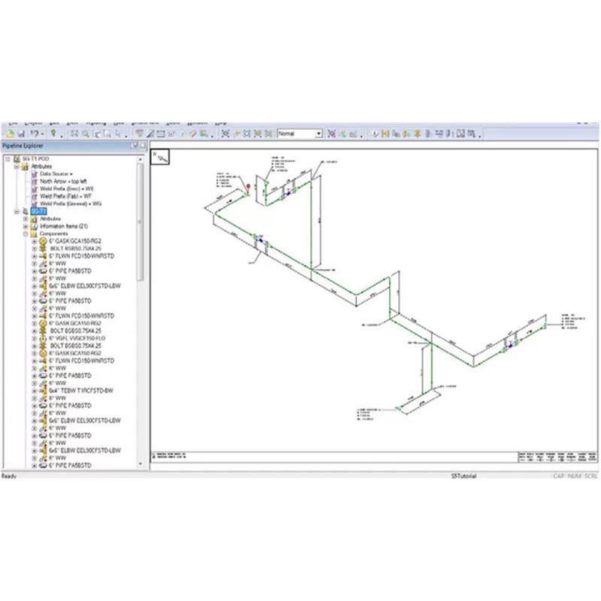Click the "Ready" status bar text
This screenshot has height=601, width=601.
point(9,476)
